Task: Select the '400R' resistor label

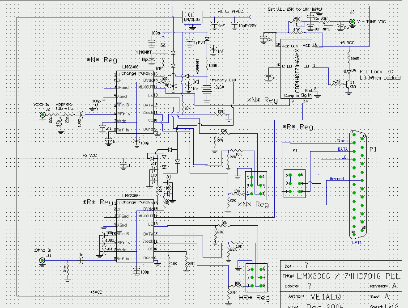Action: [212, 66]
